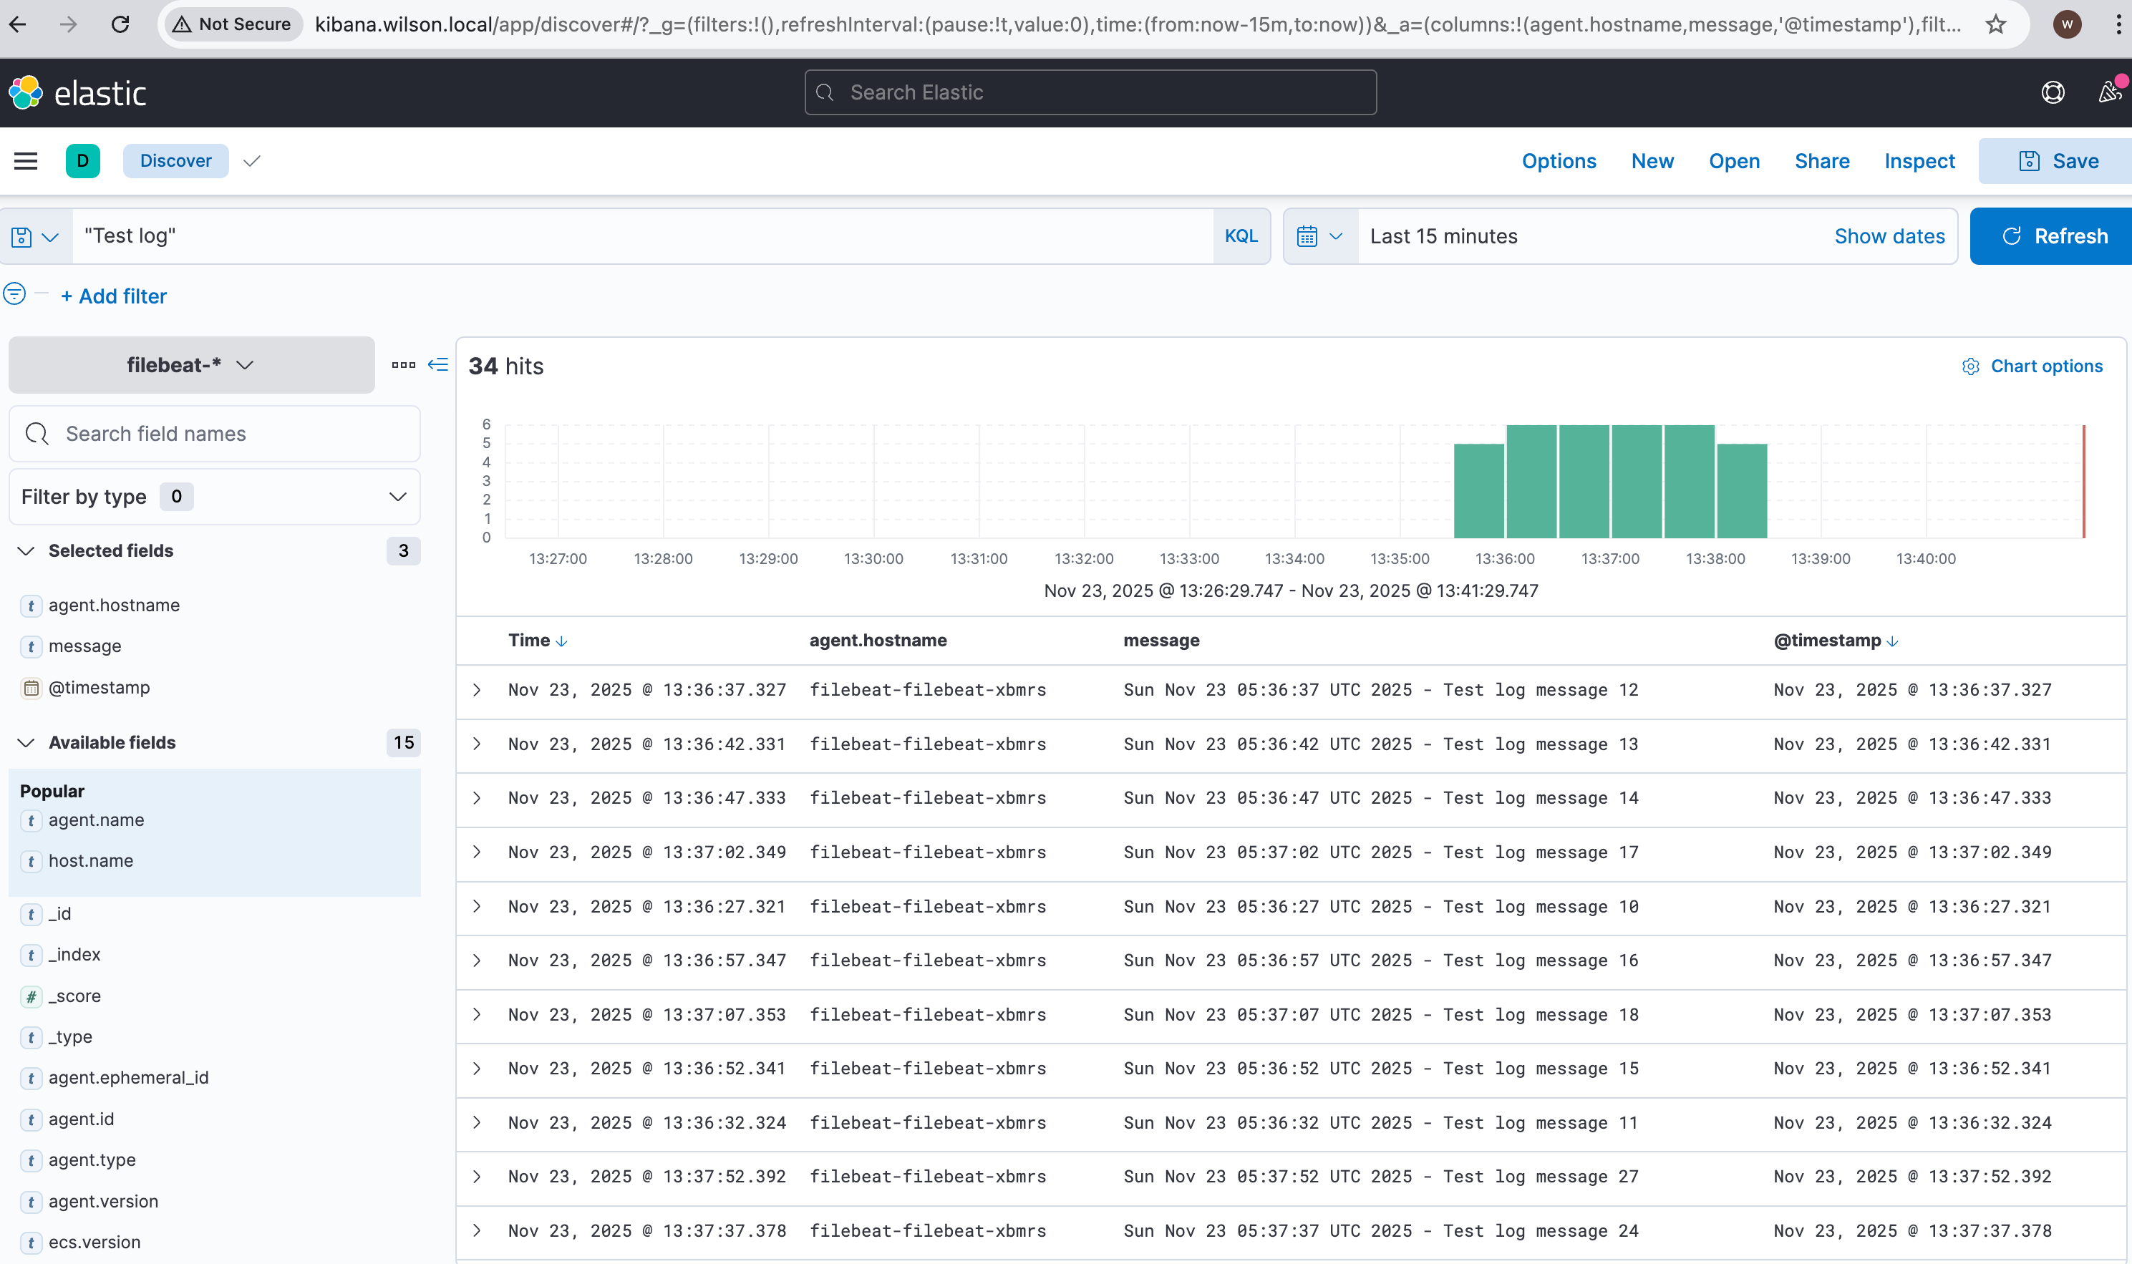The image size is (2132, 1264).
Task: Open the newsfeed bell icon
Action: coord(2109,92)
